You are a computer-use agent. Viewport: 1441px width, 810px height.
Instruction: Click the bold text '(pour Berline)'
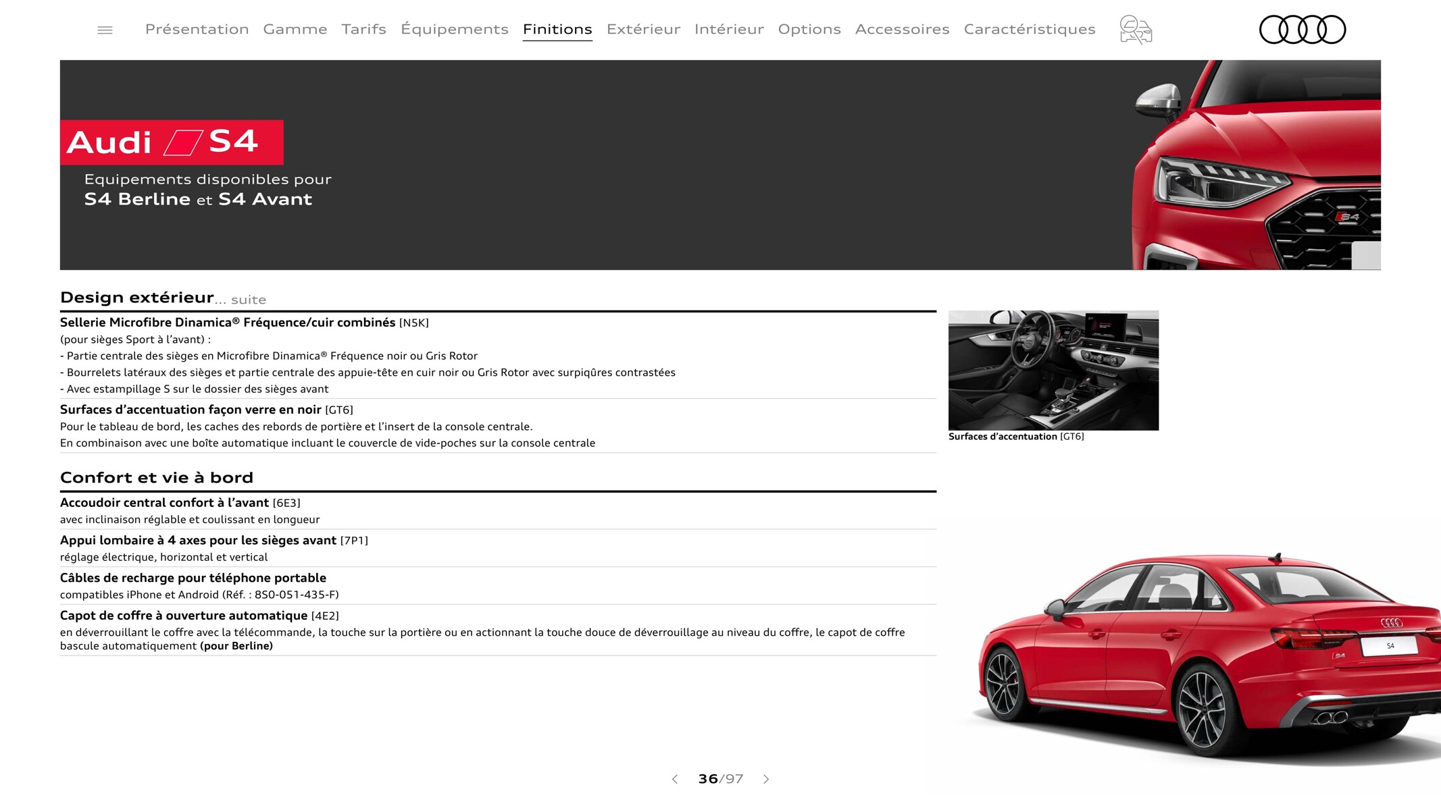coord(236,646)
